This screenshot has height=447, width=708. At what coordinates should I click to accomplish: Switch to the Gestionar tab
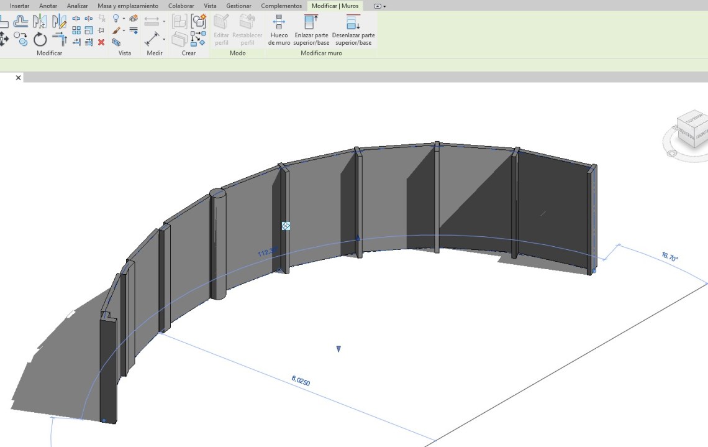click(x=238, y=6)
